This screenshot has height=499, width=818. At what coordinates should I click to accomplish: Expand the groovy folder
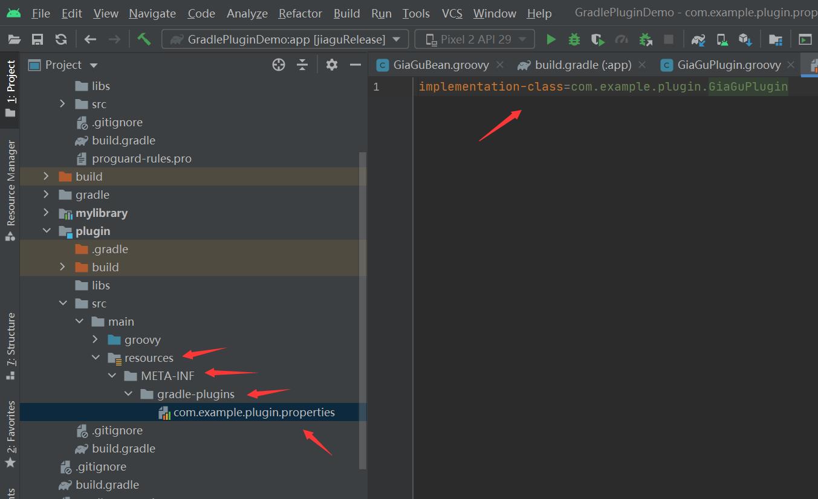pos(95,340)
